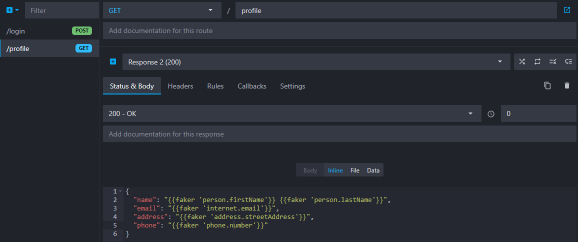Click the route Filter input field
Screen dimensions: 578x242
tap(61, 10)
